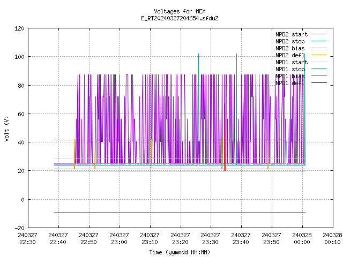The height and width of the screenshot is (257, 343).
Task: Click the x-axis tick label 240328 00:10
Action: (332, 239)
